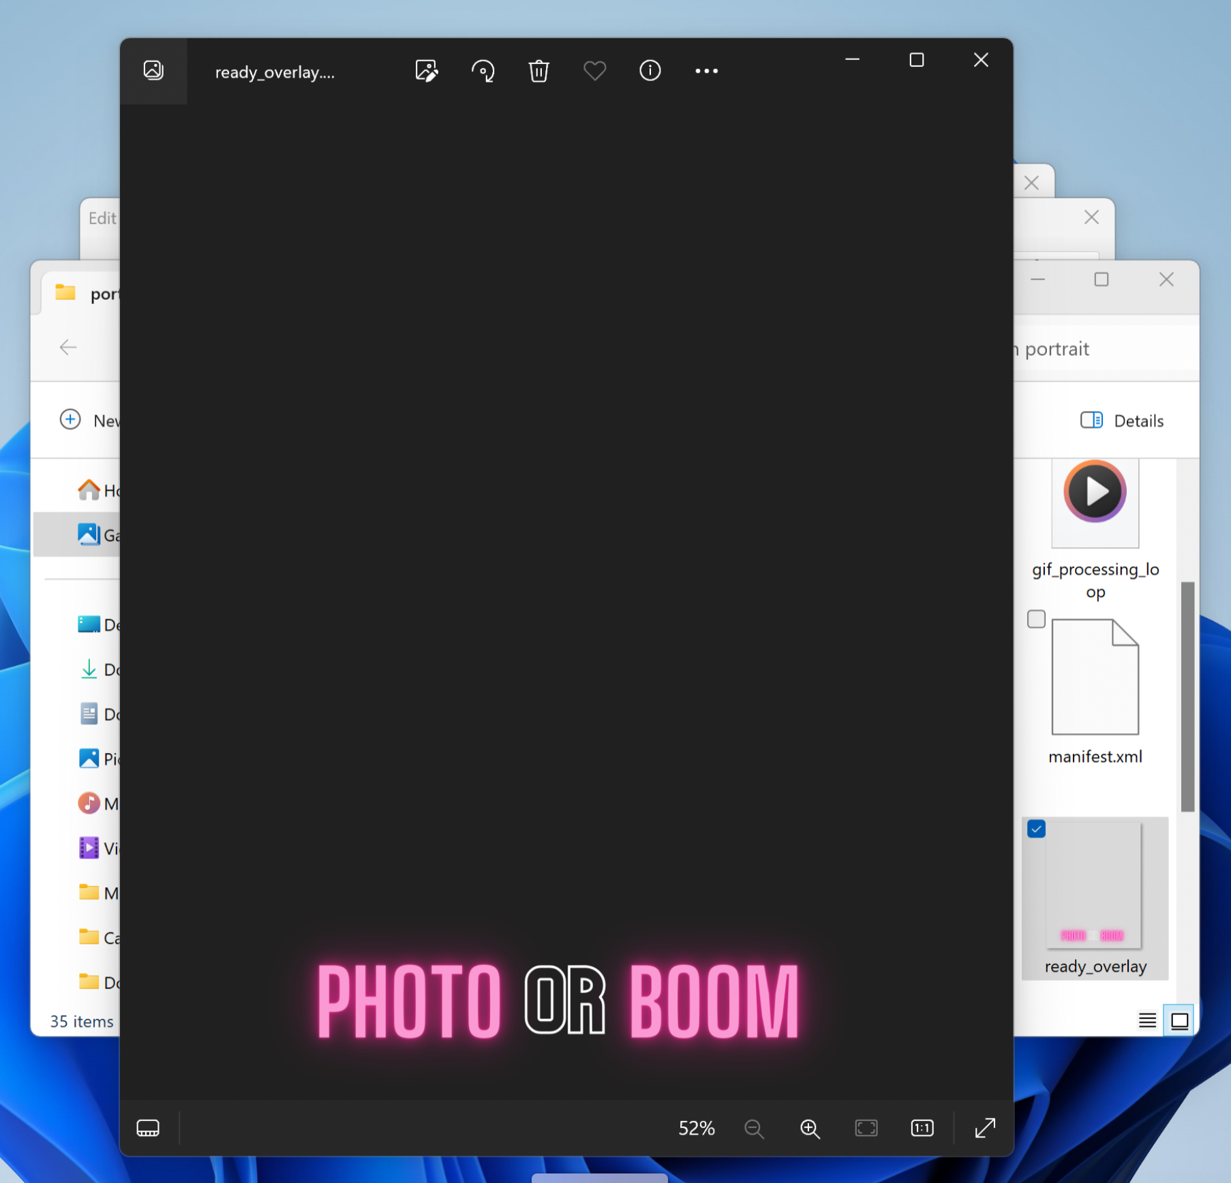Zoom in with the magnifier plus icon
Image resolution: width=1231 pixels, height=1183 pixels.
(810, 1128)
